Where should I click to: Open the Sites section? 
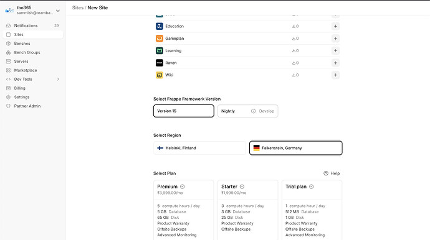coord(32,34)
